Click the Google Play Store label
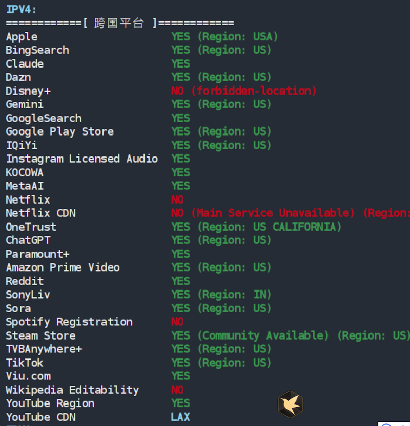This screenshot has width=410, height=426. pyautogui.click(x=59, y=131)
